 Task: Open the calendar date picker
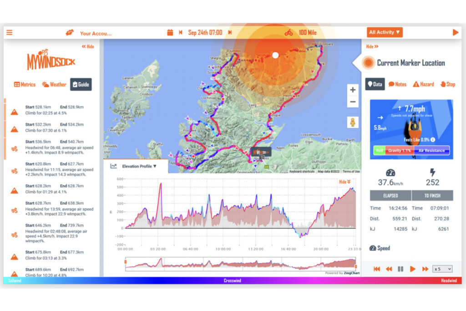point(170,32)
